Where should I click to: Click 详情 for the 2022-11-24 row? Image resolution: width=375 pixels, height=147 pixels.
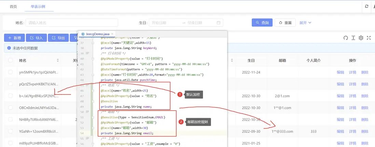pyautogui.click(x=352, y=72)
